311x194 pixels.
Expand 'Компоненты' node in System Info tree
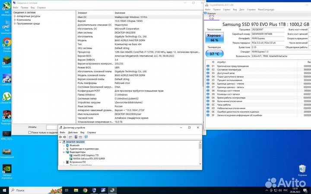[x=15, y=20]
